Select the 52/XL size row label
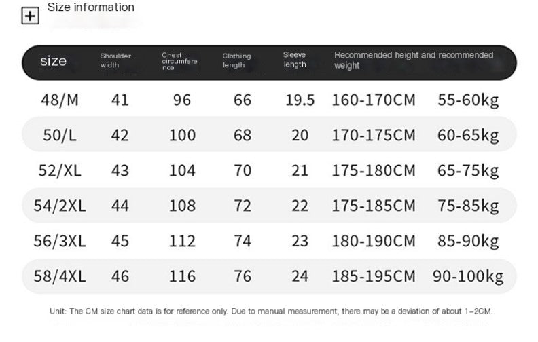This screenshot has width=538, height=342. (x=60, y=170)
